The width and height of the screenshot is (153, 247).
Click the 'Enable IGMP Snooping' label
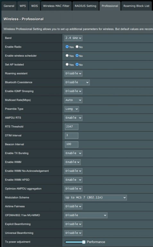point(19,91)
